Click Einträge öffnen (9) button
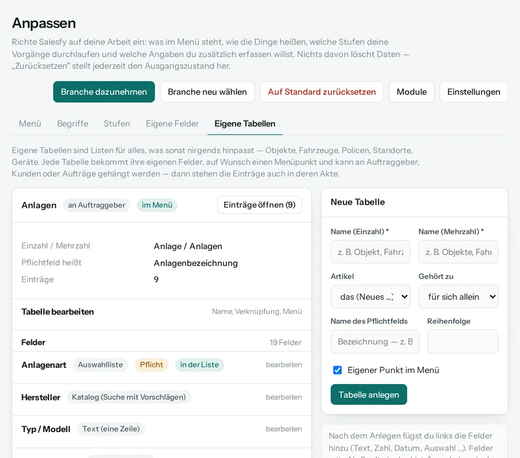The image size is (520, 458). click(259, 205)
